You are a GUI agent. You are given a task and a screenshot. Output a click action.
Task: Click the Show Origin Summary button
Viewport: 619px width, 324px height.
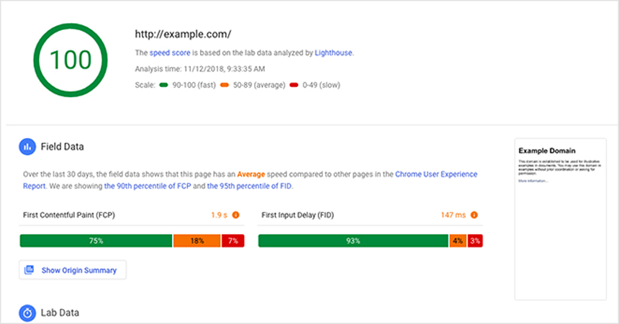point(73,270)
